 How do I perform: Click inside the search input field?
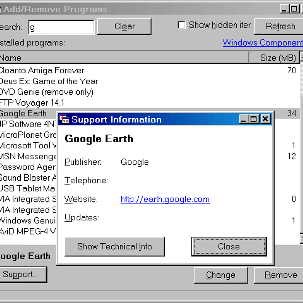pyautogui.click(x=61, y=27)
